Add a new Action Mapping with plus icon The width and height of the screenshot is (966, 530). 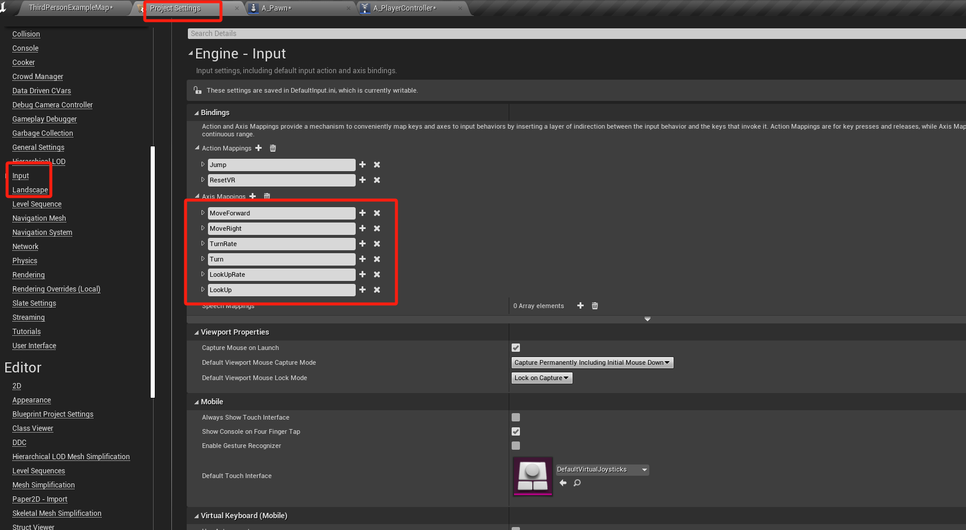point(258,148)
